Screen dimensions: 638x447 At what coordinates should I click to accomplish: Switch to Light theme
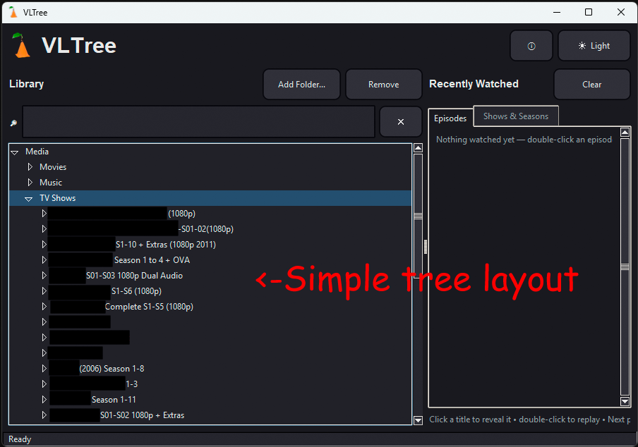tap(594, 46)
